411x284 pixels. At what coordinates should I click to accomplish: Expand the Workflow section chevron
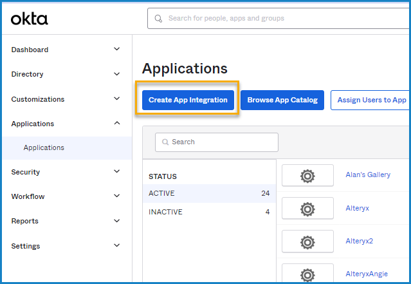(x=117, y=196)
